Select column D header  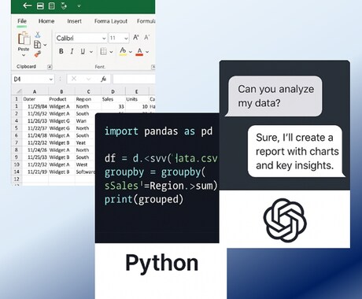pyautogui.click(x=113, y=91)
